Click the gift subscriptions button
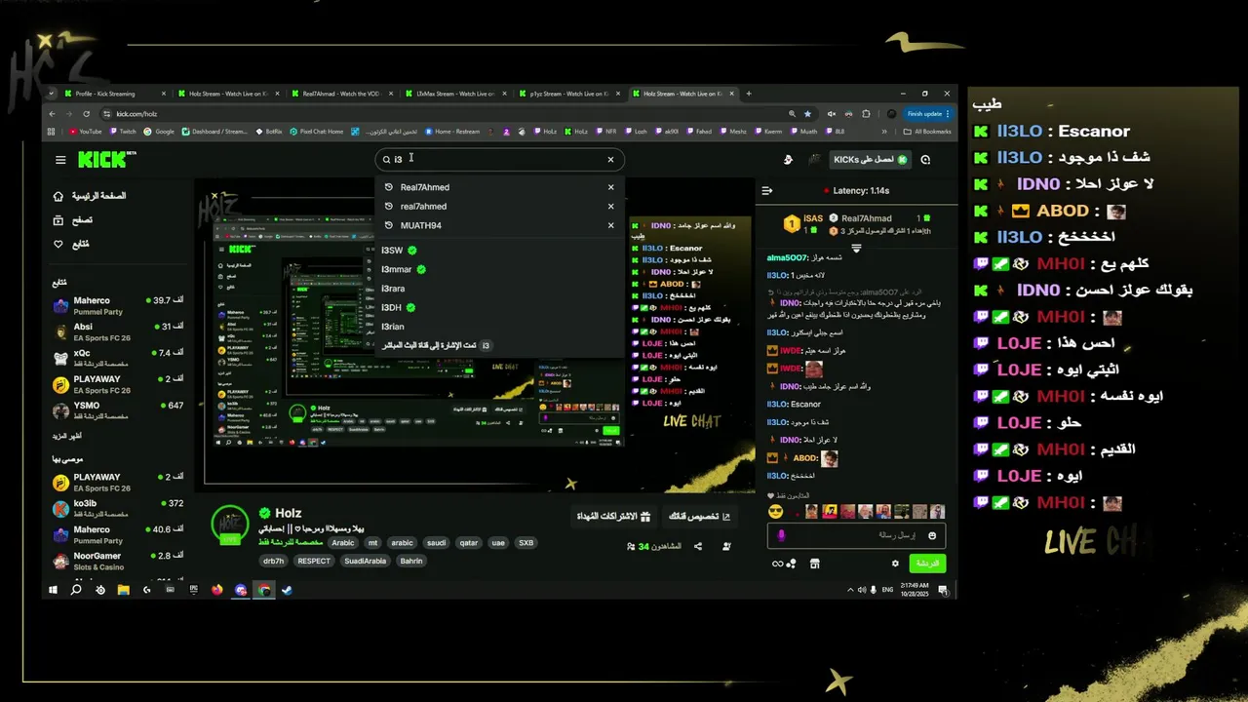The image size is (1248, 702). click(613, 516)
